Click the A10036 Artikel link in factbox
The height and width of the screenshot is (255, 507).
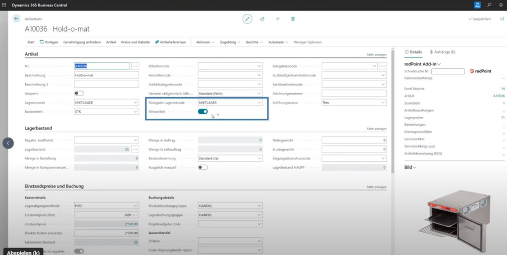click(x=499, y=96)
